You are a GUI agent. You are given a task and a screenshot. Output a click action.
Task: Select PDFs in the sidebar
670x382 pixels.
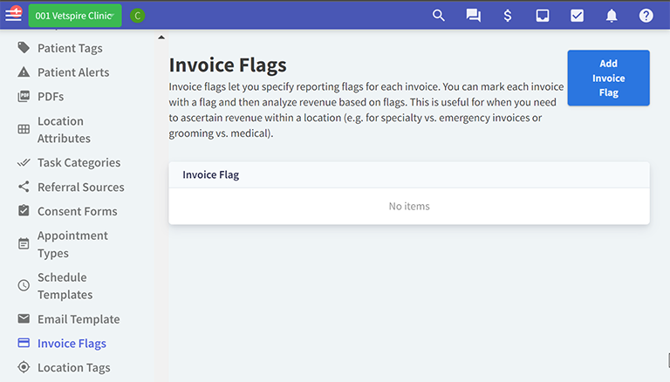[x=51, y=97]
